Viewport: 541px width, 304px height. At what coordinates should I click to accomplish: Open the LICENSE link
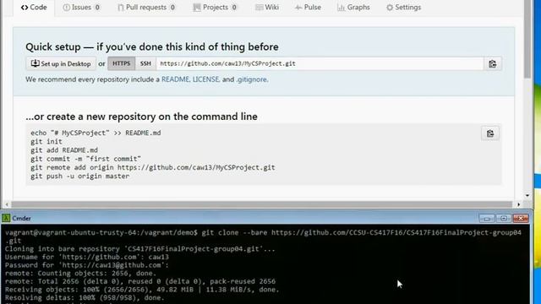click(x=205, y=79)
